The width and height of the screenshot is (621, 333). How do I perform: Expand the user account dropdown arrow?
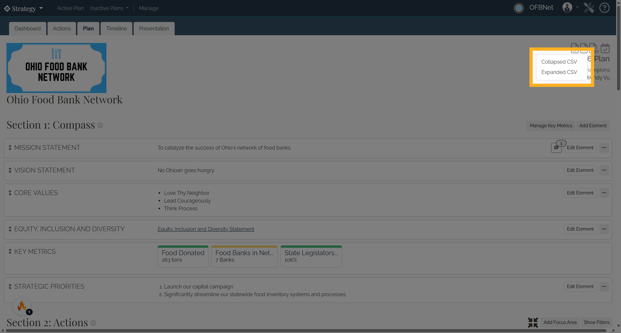point(577,7)
